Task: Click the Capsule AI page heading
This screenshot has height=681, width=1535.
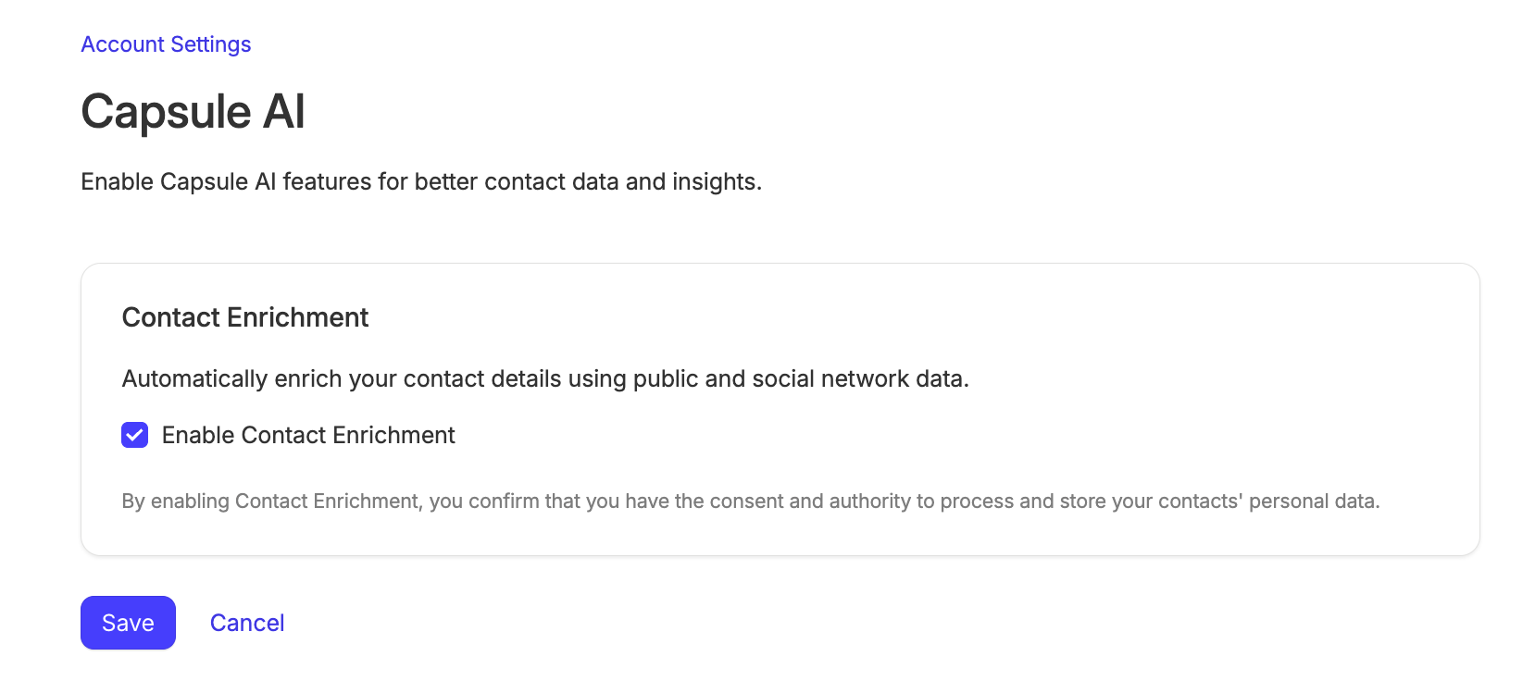Action: [x=193, y=112]
